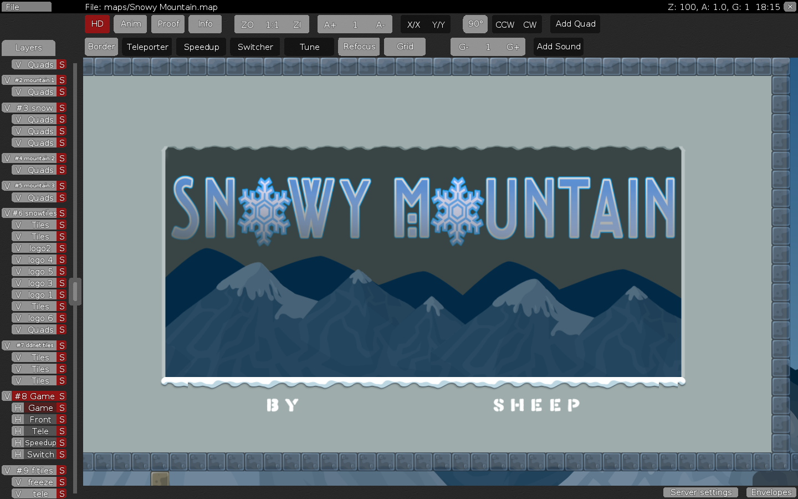798x499 pixels.
Task: Flip selection horizontally with X/X
Action: click(x=413, y=24)
